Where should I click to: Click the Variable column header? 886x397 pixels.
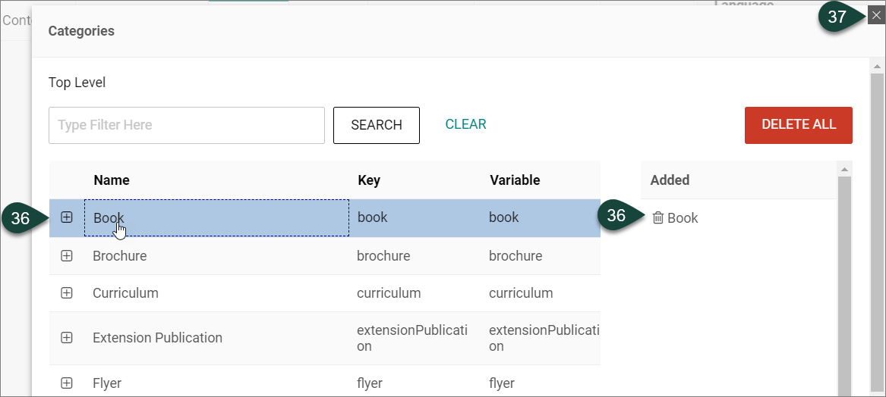pos(515,180)
